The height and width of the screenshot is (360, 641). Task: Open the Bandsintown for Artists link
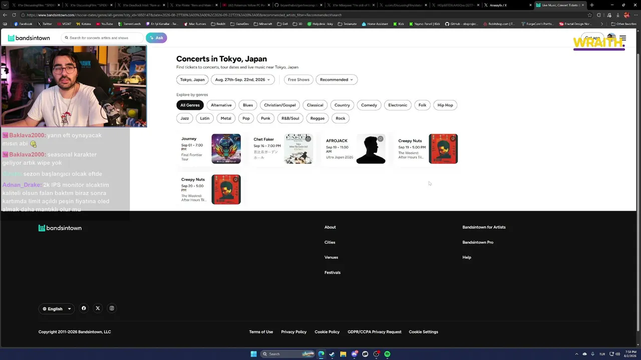(484, 227)
